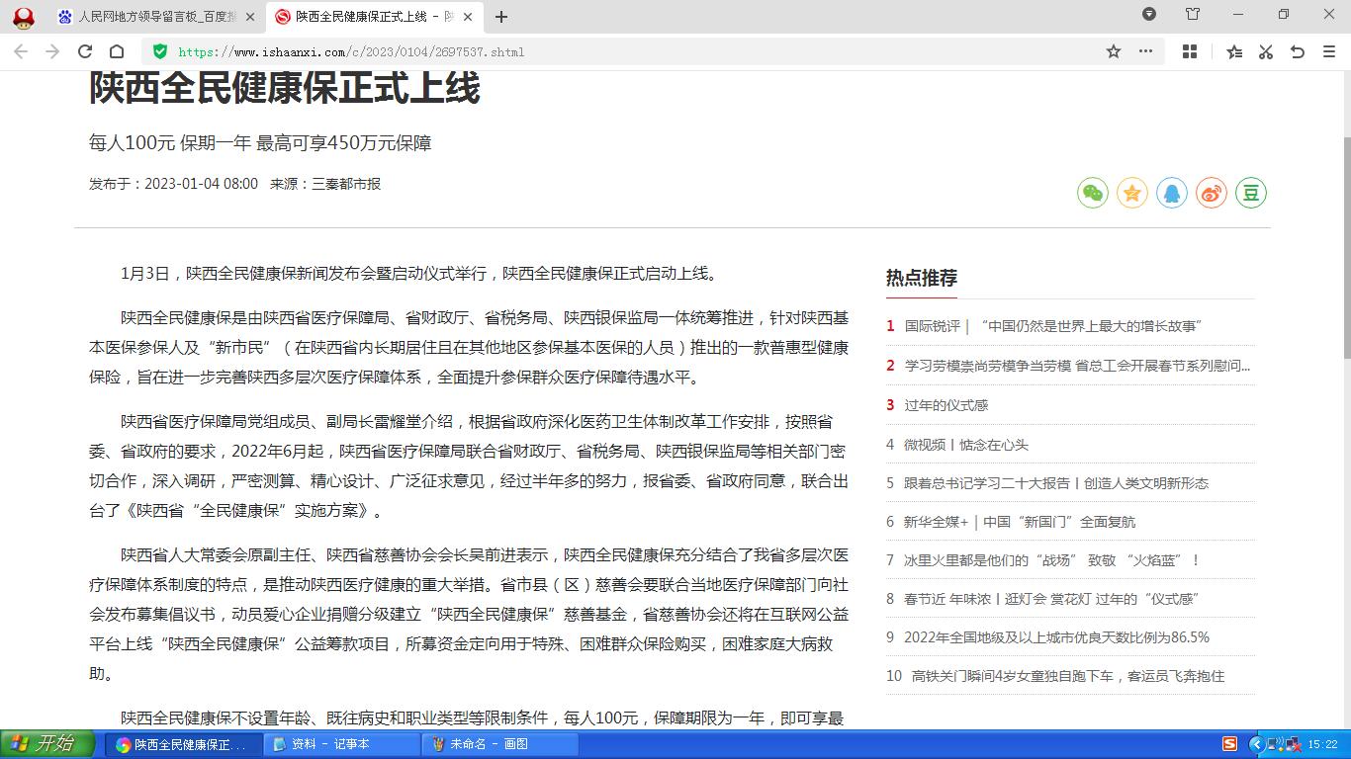Image resolution: width=1351 pixels, height=759 pixels.
Task: Open 资料 - 记事本 from the taskbar
Action: pos(341,744)
